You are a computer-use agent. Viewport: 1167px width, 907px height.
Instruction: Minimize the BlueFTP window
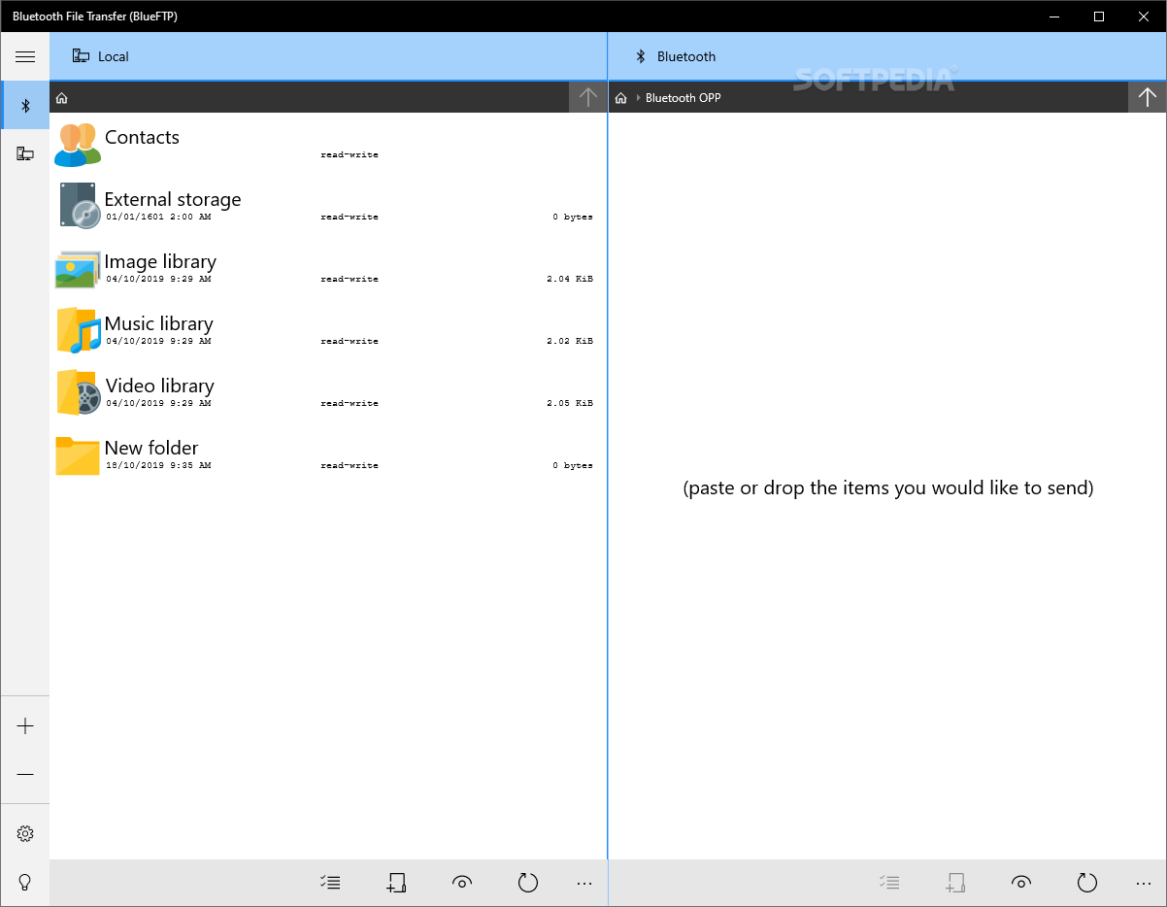1054,17
